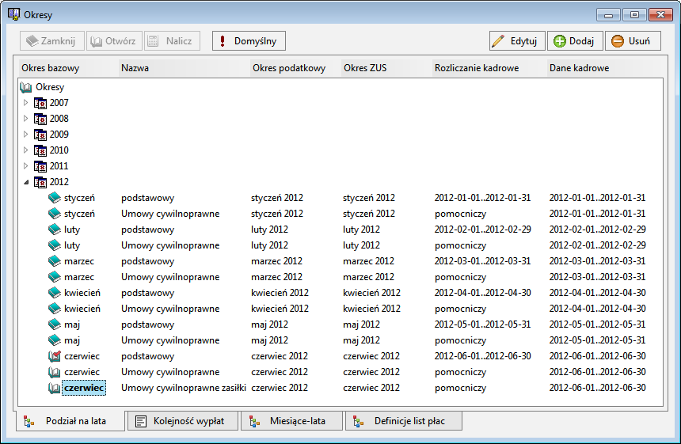Expand the 2011 year node
The width and height of the screenshot is (681, 444).
tap(25, 166)
